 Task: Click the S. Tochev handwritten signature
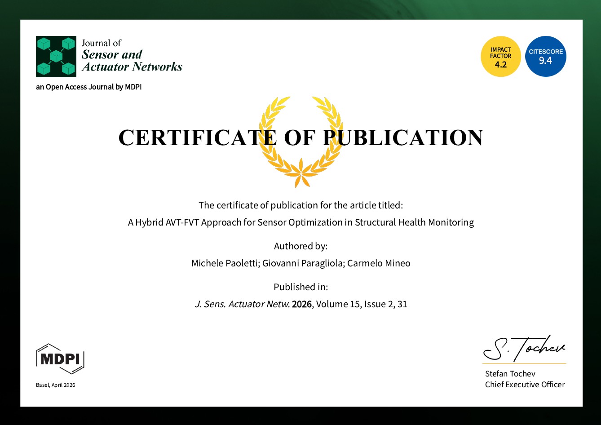coord(524,348)
